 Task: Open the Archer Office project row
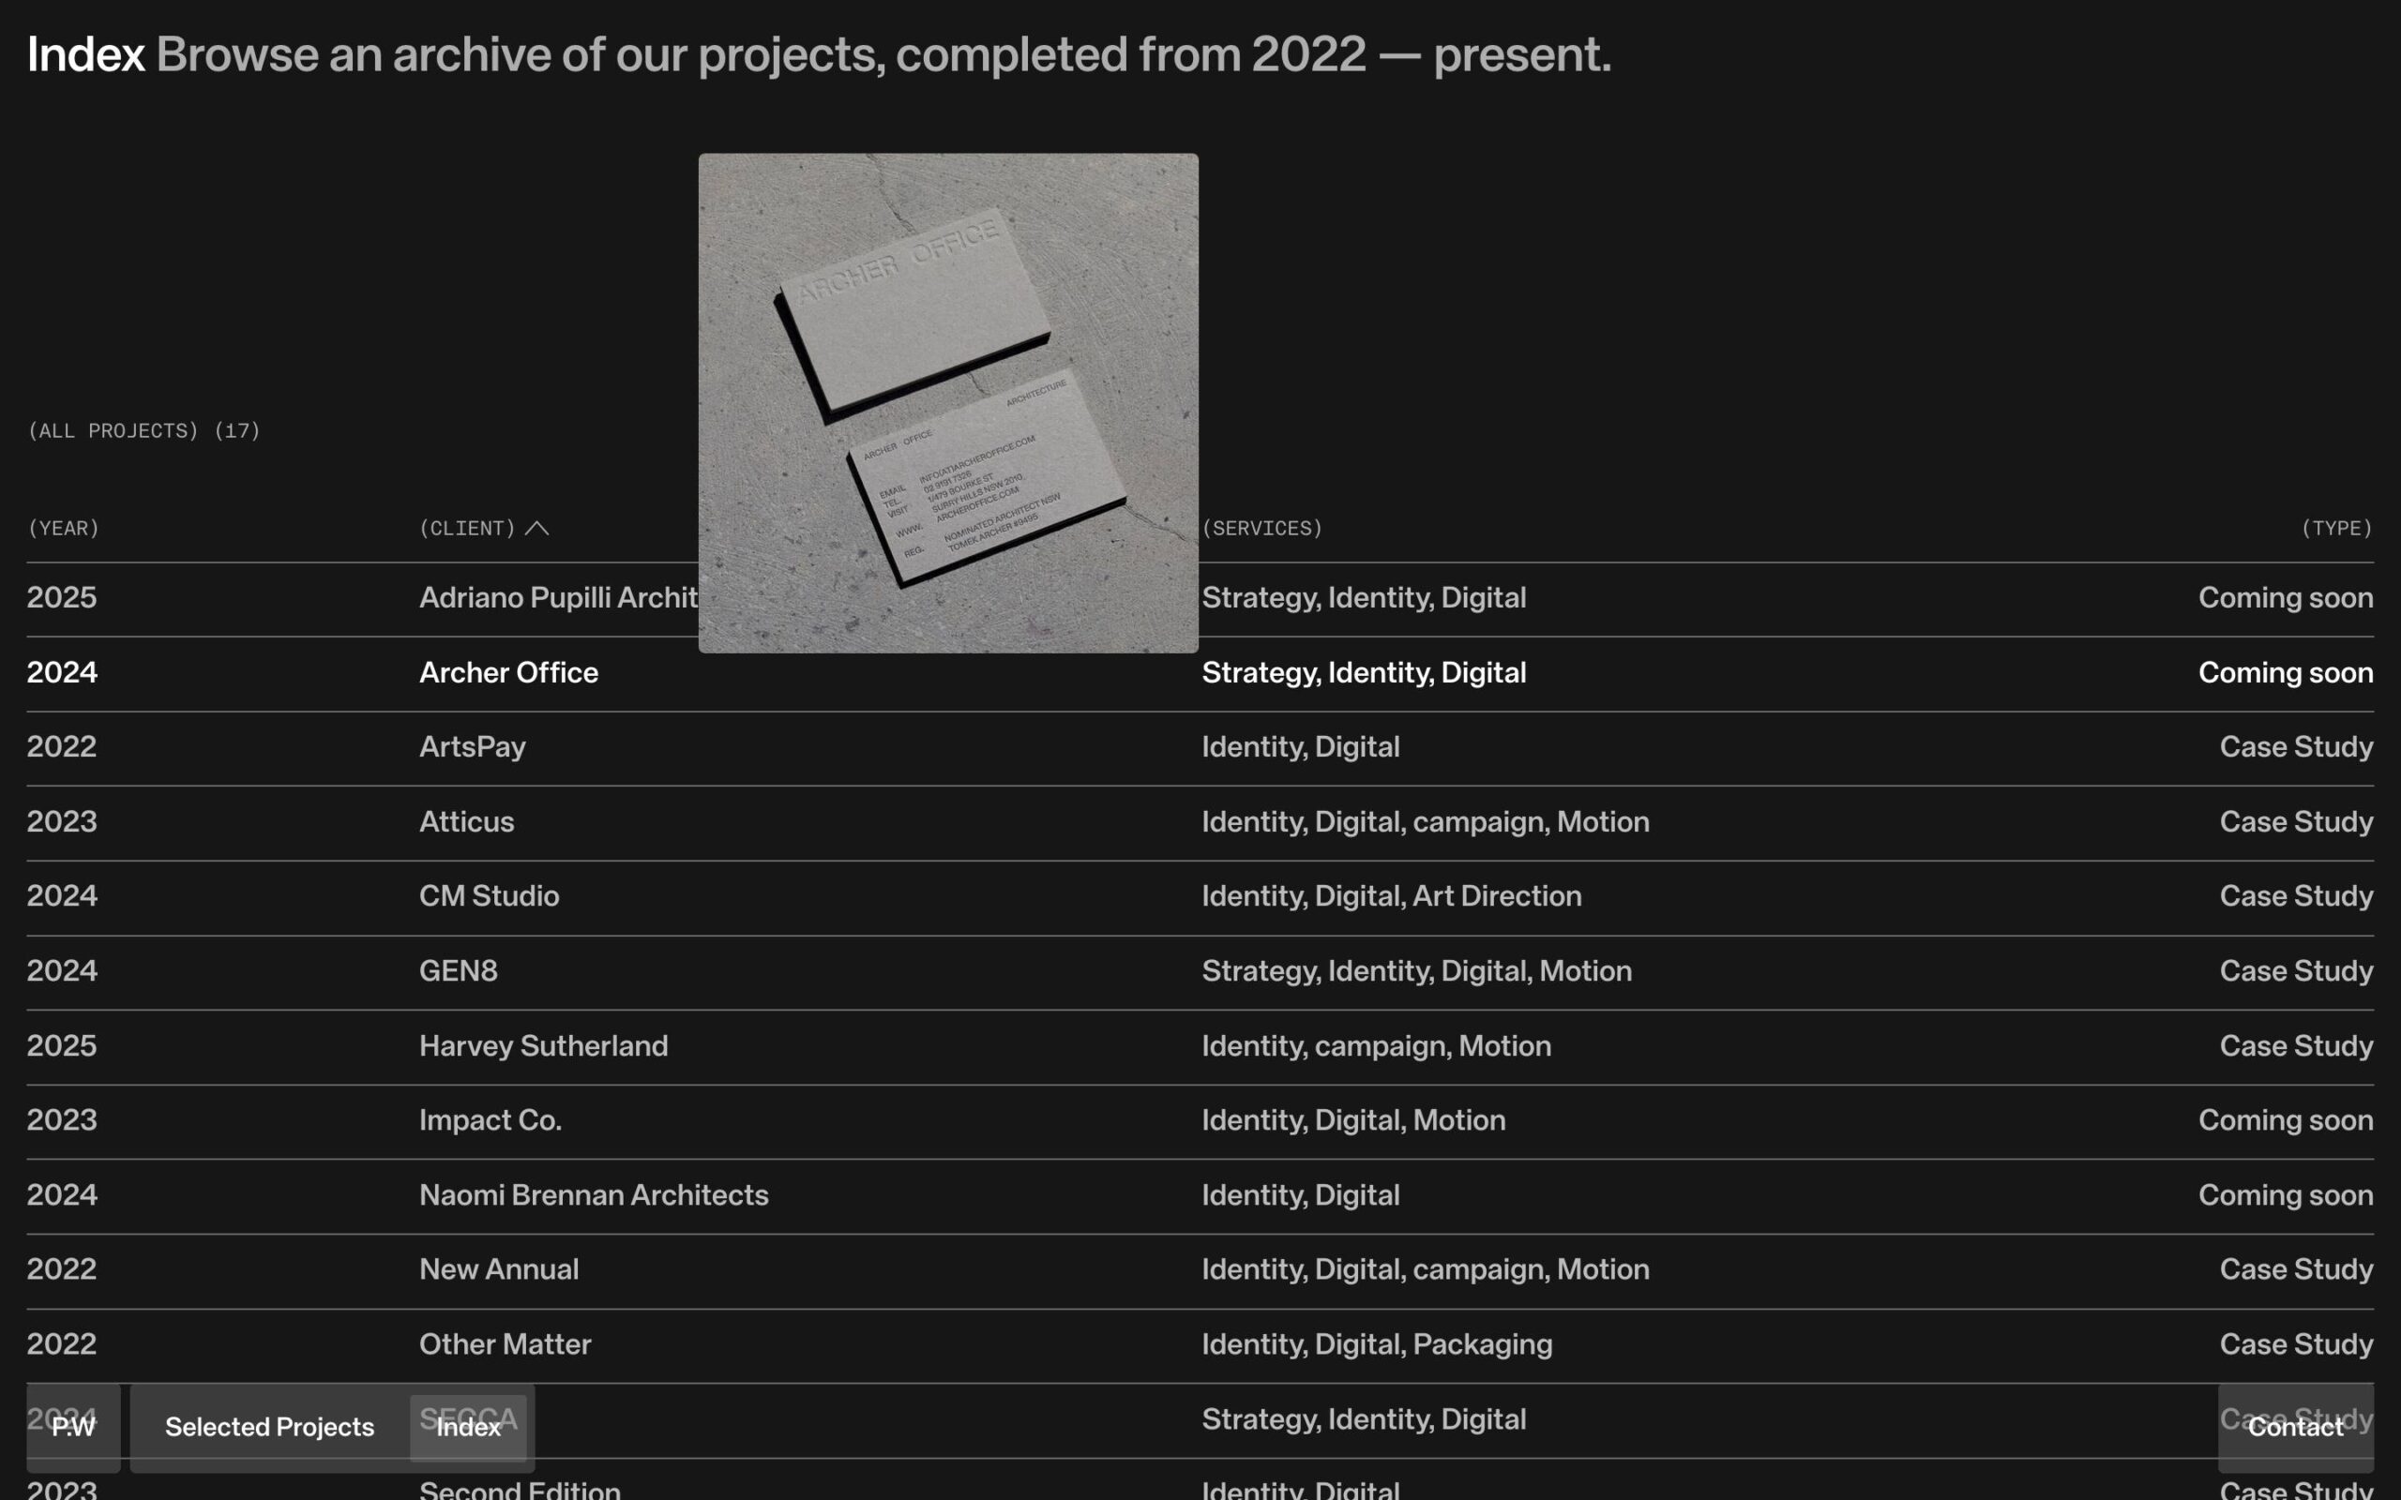click(508, 672)
